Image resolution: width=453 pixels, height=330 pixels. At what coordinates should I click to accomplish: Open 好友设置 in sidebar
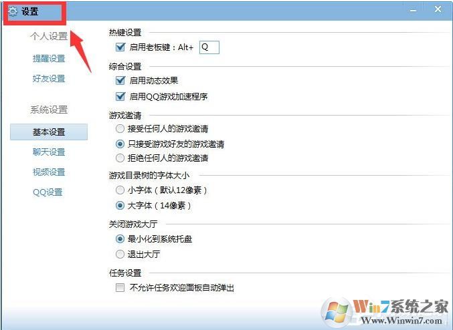coord(49,78)
